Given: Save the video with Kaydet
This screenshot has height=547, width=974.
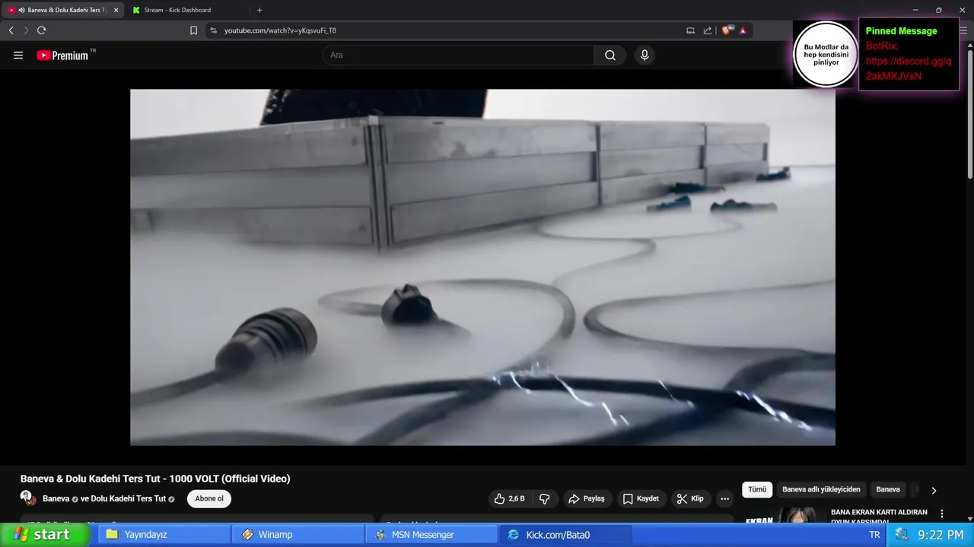Looking at the screenshot, I should click(641, 498).
